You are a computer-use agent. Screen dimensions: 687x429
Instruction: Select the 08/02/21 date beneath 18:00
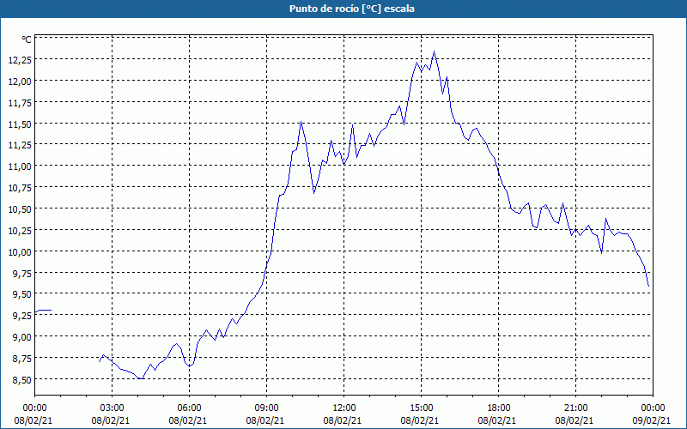(x=499, y=420)
